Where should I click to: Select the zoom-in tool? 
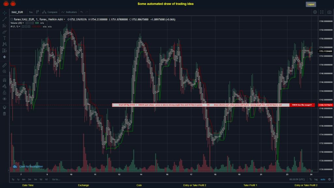[5, 71]
